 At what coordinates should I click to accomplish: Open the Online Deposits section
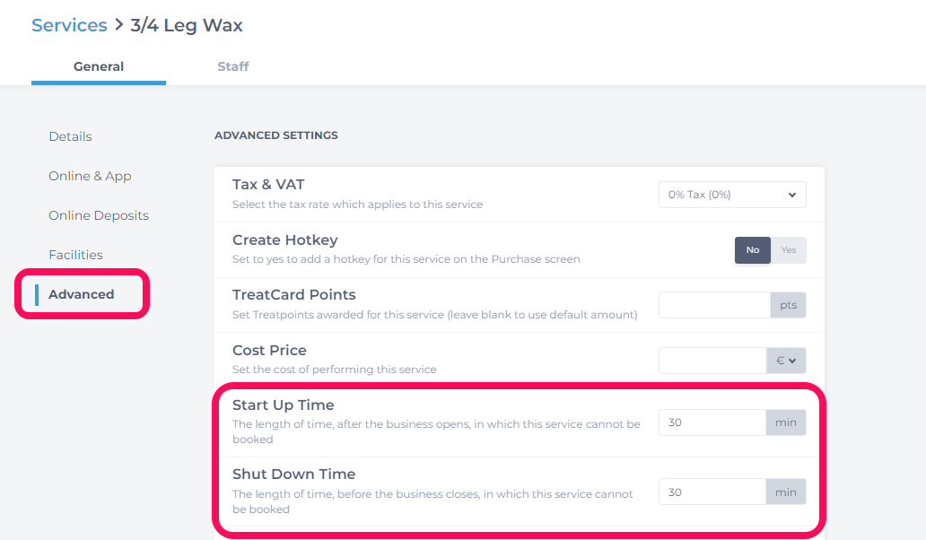click(99, 215)
